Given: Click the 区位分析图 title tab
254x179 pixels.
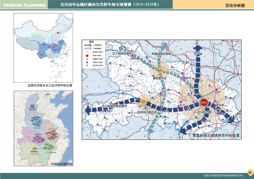Looking at the screenshot, I should [x=235, y=5].
